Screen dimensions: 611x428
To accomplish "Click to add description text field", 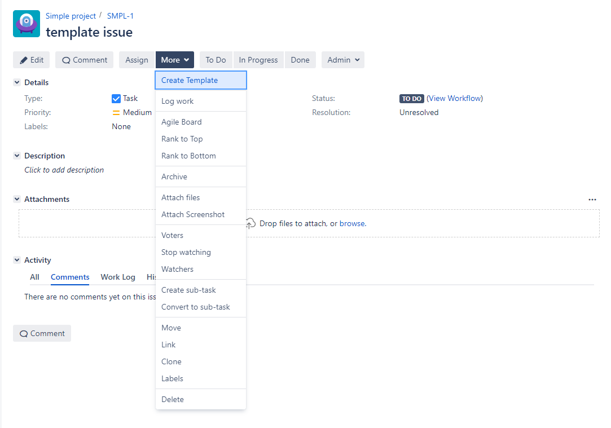I will 64,170.
